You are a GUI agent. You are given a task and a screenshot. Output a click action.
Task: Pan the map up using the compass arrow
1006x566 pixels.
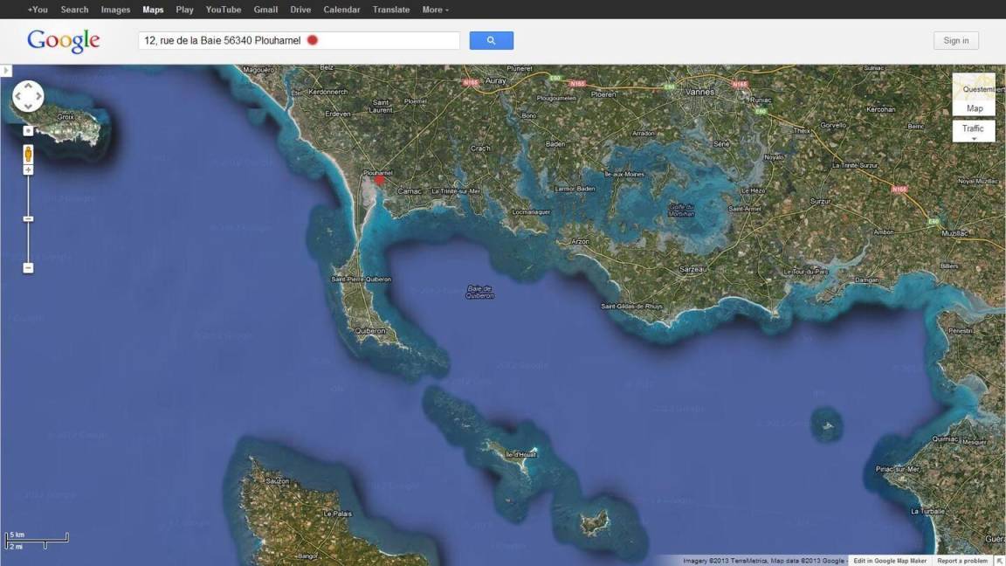point(28,87)
